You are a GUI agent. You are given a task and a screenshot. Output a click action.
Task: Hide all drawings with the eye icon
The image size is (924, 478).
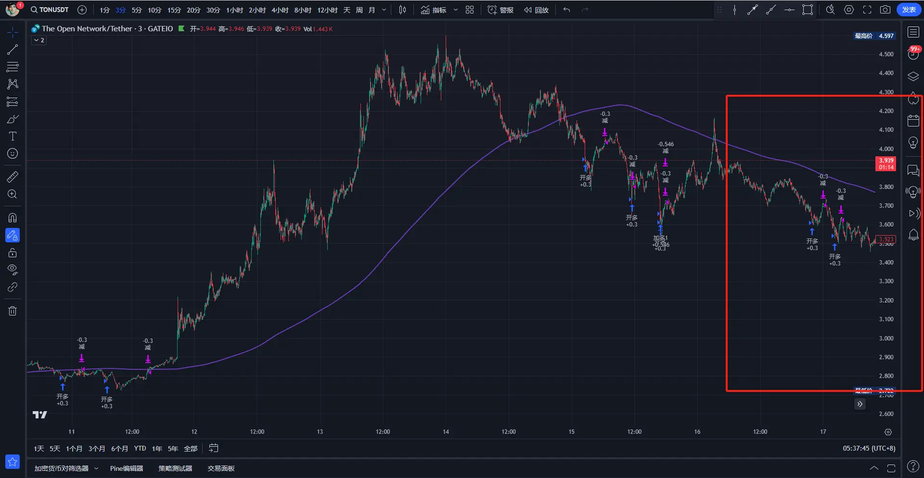click(13, 270)
